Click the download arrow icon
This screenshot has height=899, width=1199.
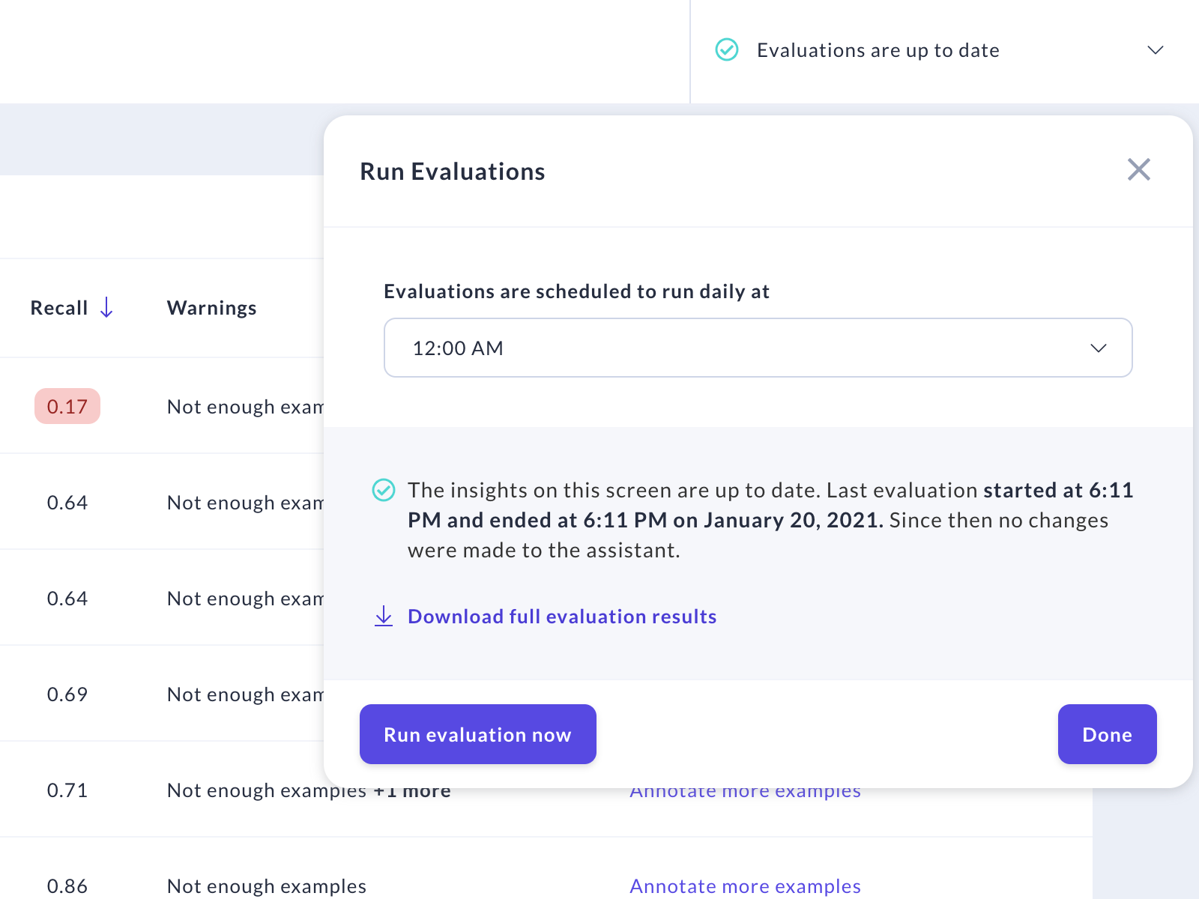[x=384, y=616]
